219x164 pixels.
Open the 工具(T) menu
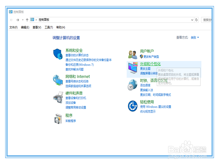pyautogui.click(x=49, y=27)
